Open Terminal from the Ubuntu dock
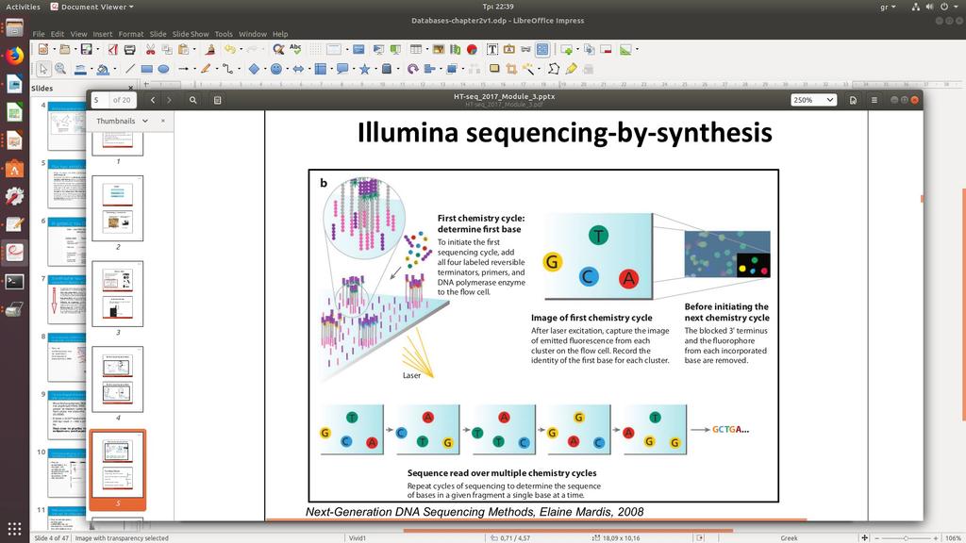 point(14,281)
